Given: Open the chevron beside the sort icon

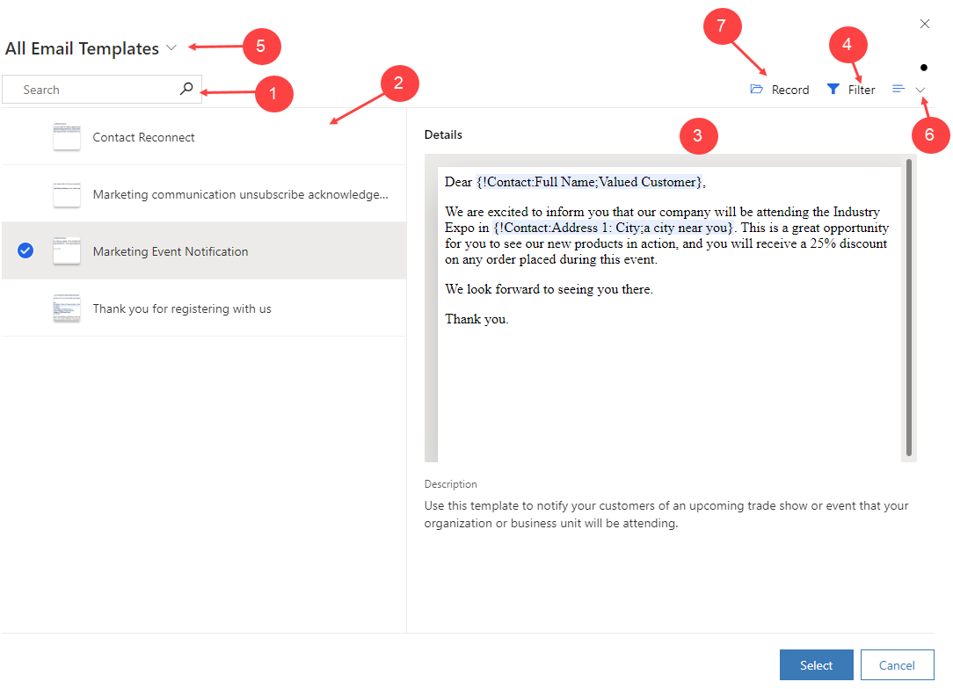Looking at the screenshot, I should point(920,90).
